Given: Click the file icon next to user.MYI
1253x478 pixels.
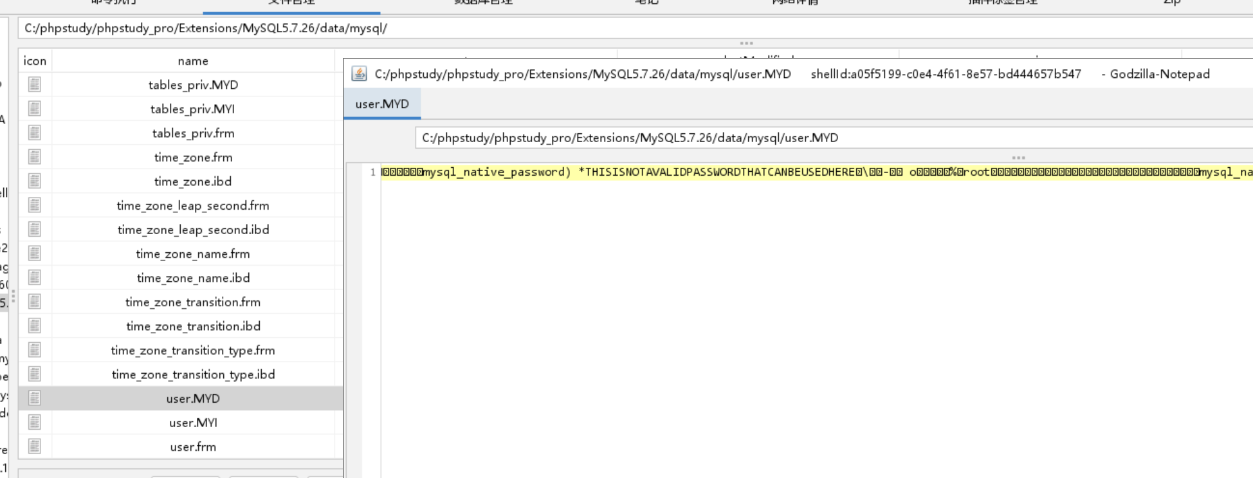Looking at the screenshot, I should click(x=35, y=423).
